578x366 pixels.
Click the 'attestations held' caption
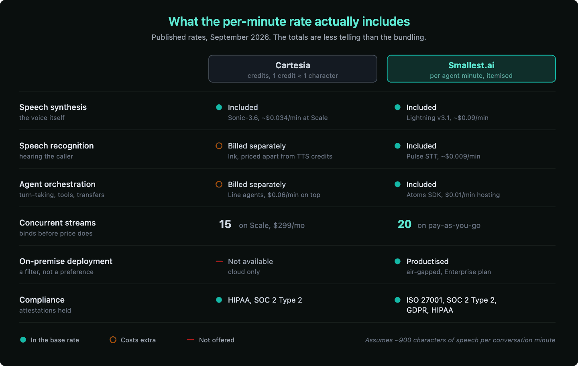(45, 310)
